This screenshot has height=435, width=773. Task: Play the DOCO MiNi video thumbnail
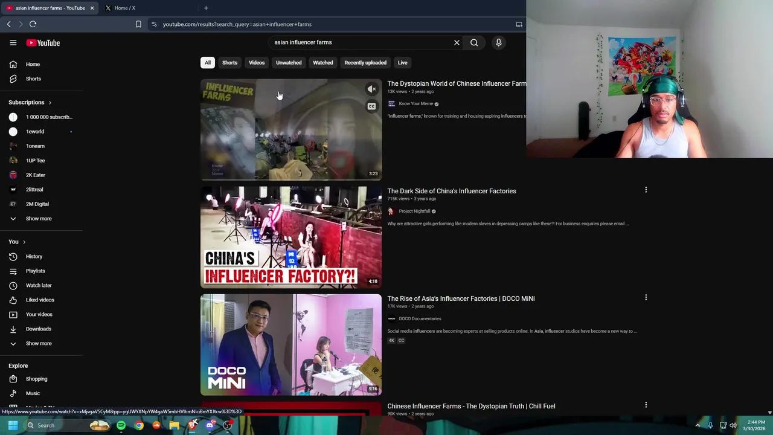291,344
